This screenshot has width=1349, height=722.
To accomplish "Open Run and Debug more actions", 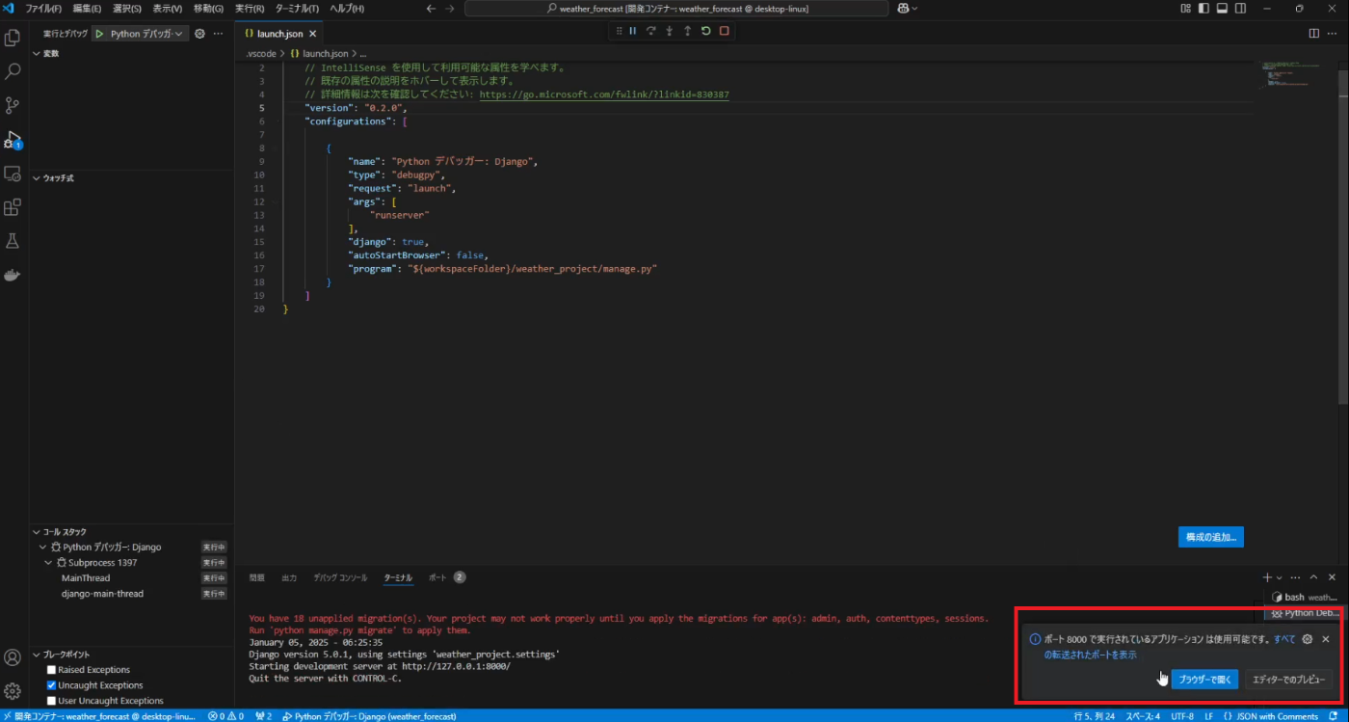I will (x=218, y=33).
